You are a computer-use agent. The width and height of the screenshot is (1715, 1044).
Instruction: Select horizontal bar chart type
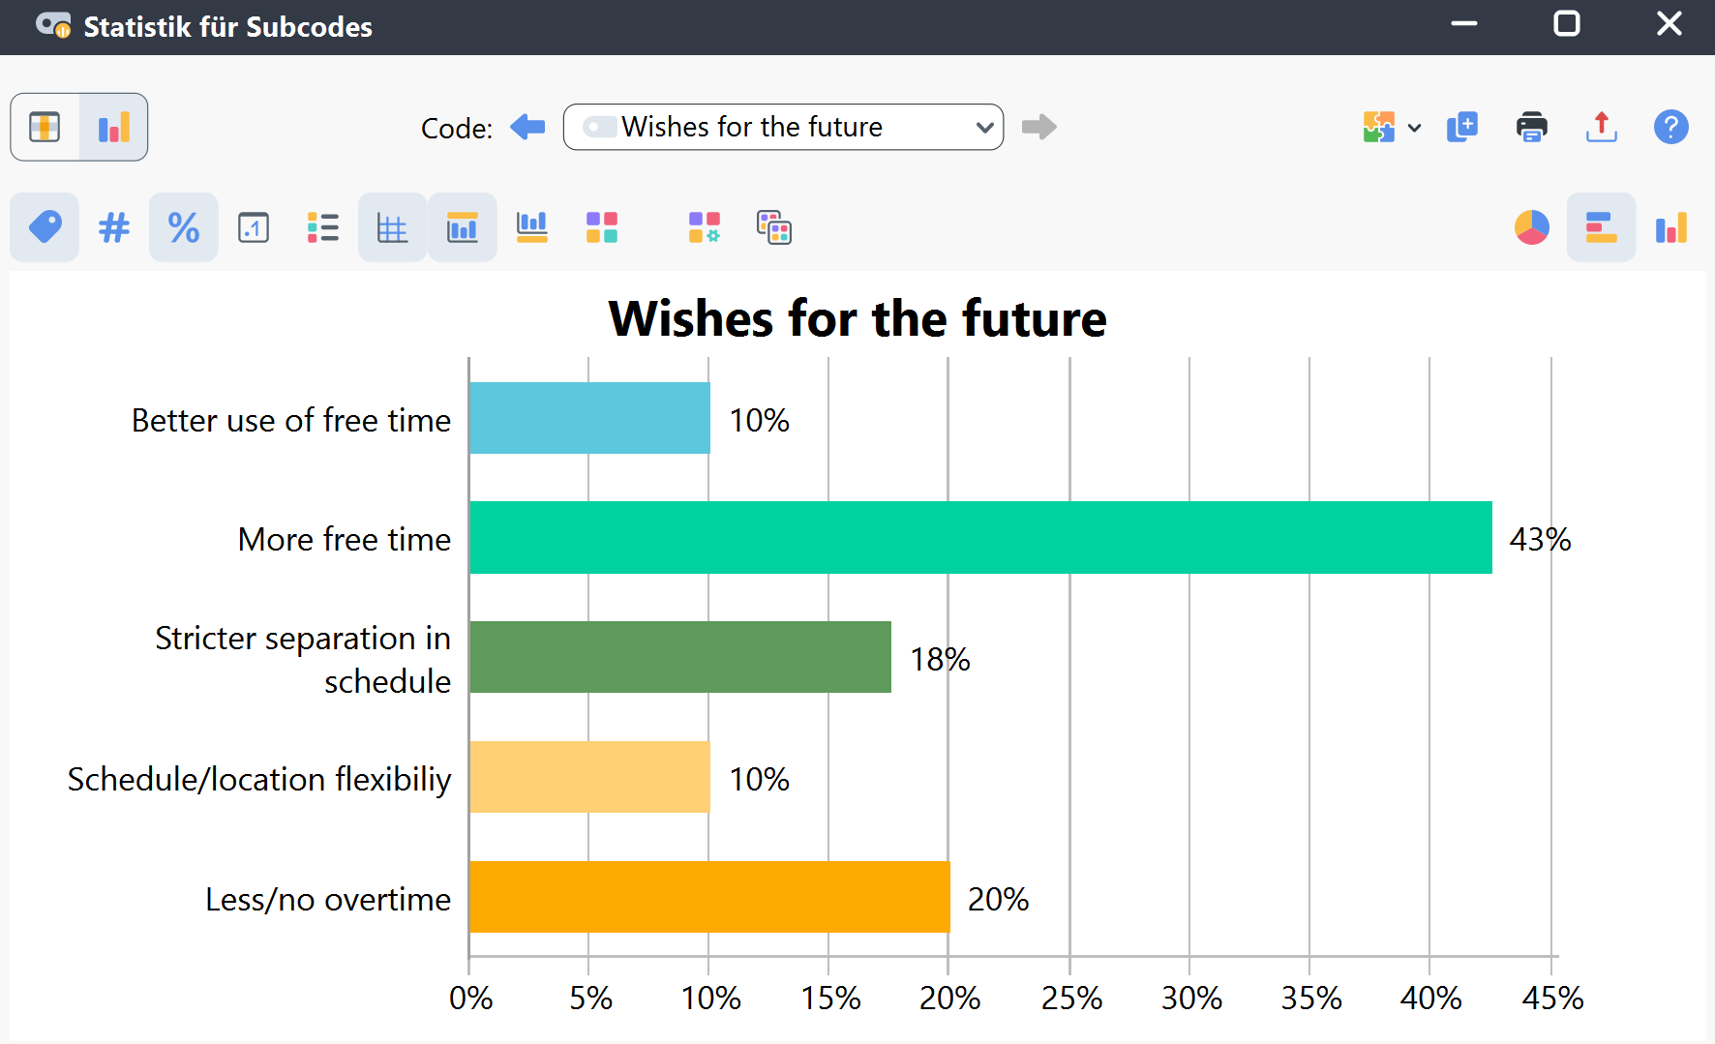pos(1601,227)
